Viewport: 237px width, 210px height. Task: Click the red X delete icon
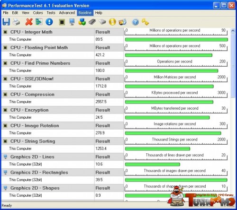click(x=29, y=22)
